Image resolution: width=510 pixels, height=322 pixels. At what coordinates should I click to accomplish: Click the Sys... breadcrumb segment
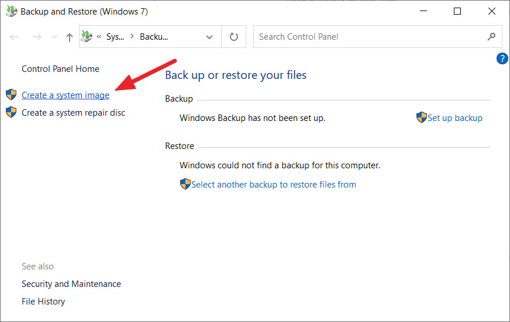pos(115,37)
